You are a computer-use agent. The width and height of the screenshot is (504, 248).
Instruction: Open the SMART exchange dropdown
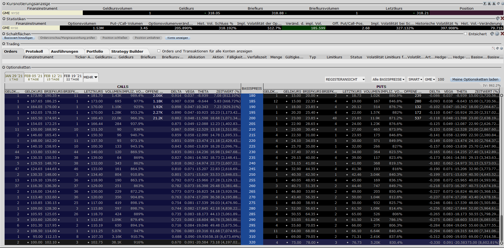tap(415, 80)
